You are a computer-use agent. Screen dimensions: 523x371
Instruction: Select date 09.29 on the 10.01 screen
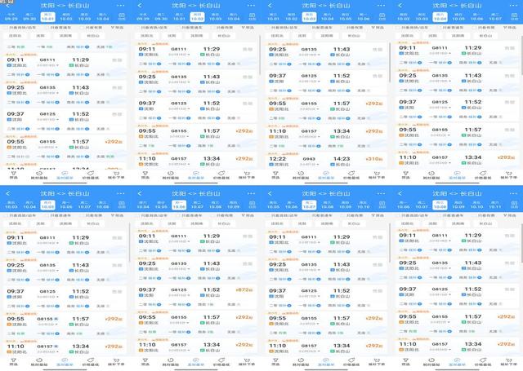tap(11, 17)
